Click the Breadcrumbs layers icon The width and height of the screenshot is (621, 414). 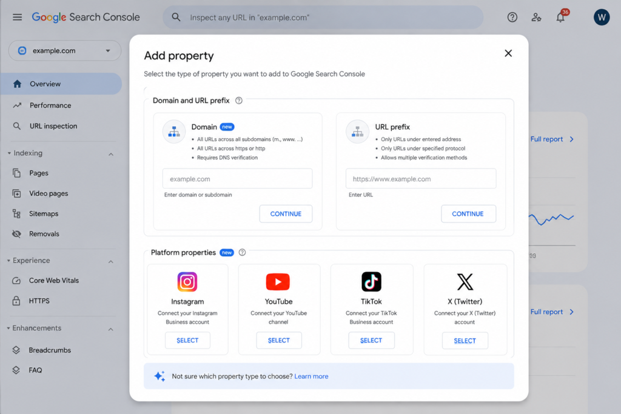(16, 350)
